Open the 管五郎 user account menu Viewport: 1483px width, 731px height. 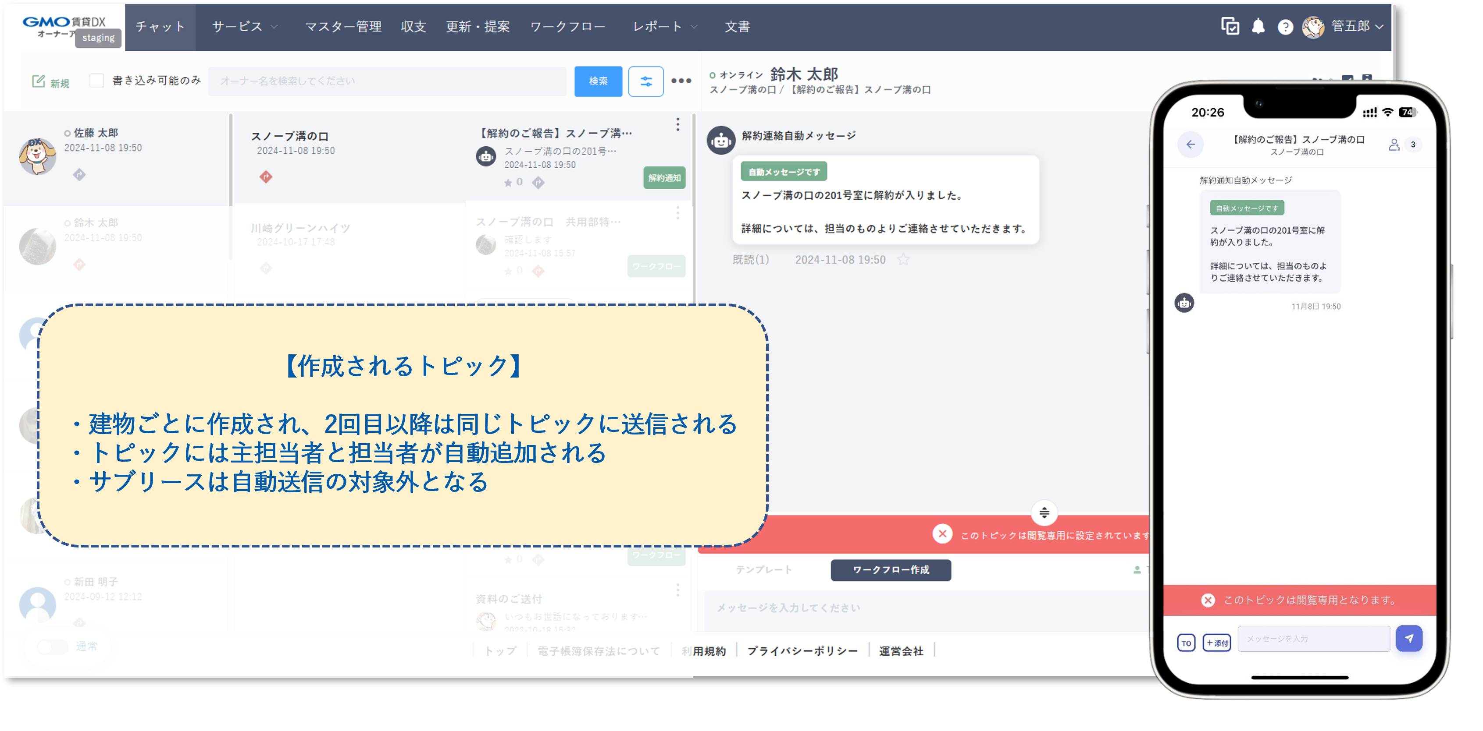[1352, 26]
